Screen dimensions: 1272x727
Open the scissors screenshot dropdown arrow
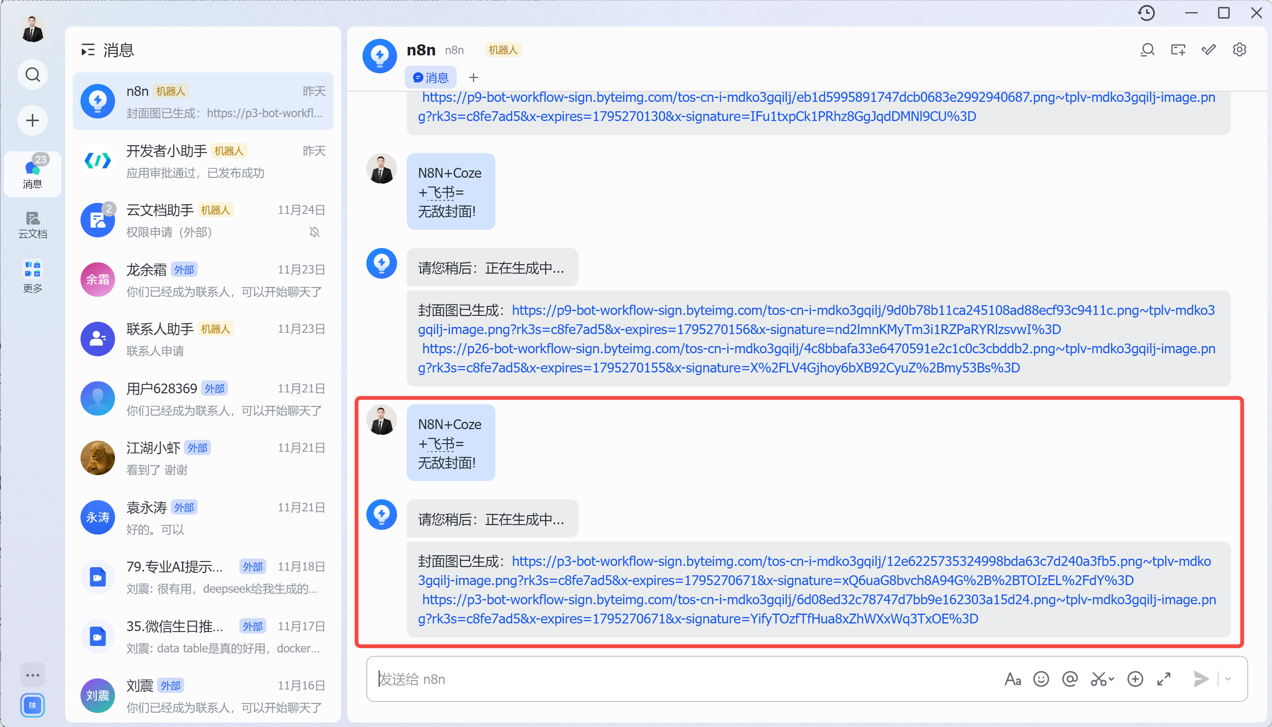click(x=1111, y=679)
